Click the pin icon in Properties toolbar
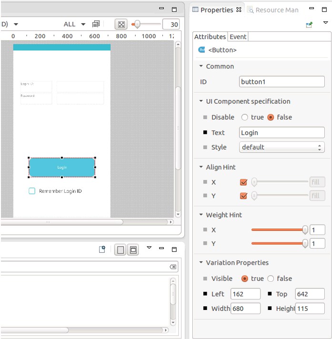The width and height of the screenshot is (332, 339). (x=310, y=24)
